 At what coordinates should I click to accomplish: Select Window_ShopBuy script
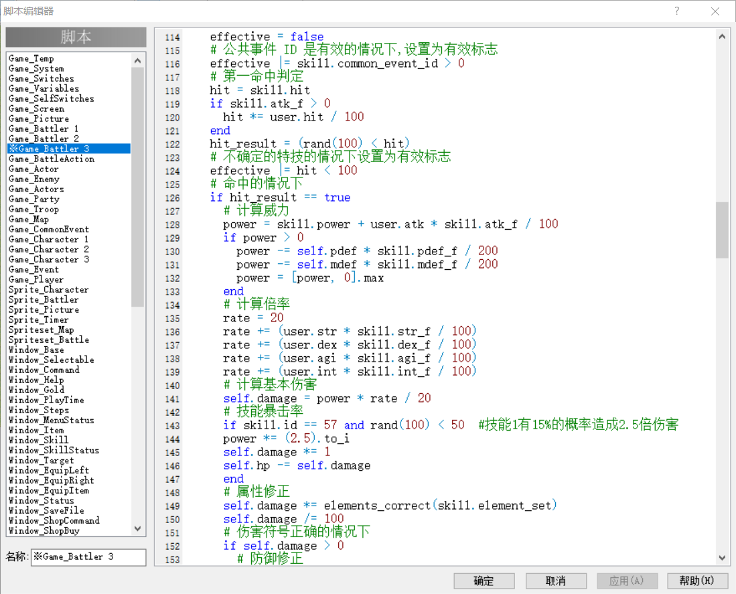[69, 530]
